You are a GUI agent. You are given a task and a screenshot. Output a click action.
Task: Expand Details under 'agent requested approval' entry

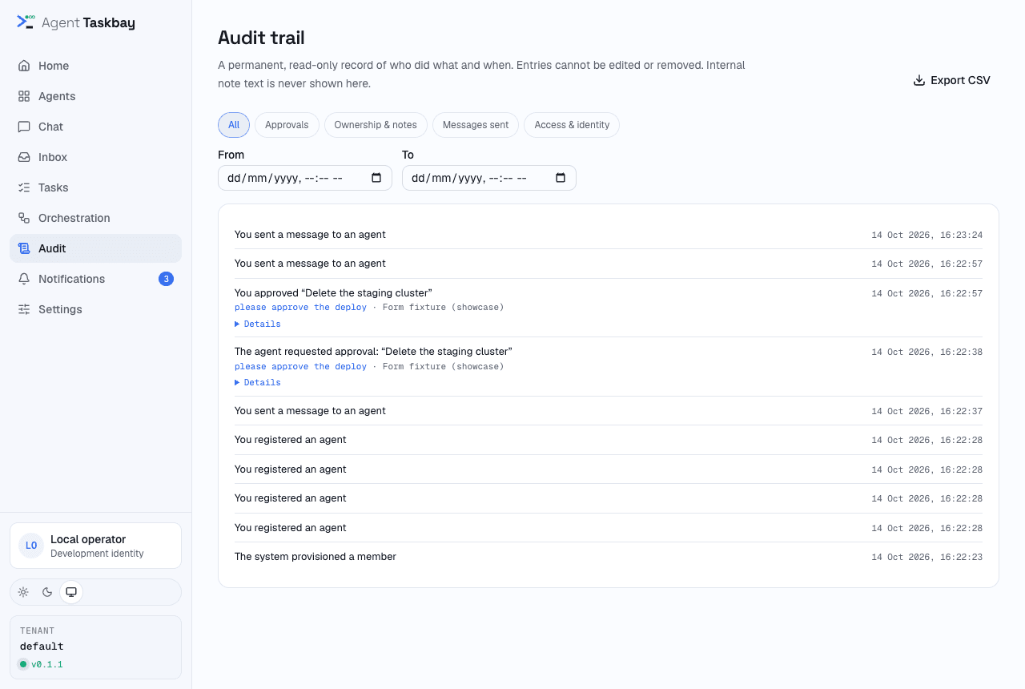pos(258,382)
